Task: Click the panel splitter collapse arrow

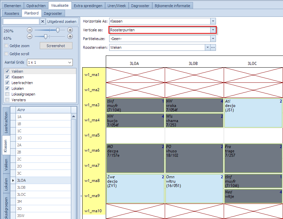Action: coord(81,196)
